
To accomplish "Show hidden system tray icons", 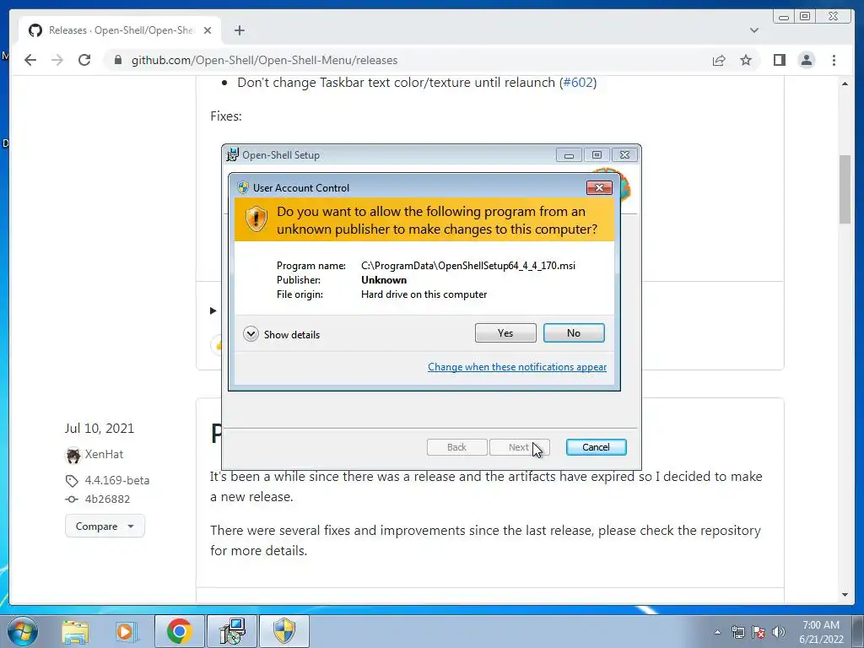I will click(717, 632).
